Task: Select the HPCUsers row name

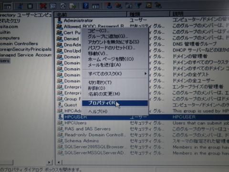Action: point(75,123)
